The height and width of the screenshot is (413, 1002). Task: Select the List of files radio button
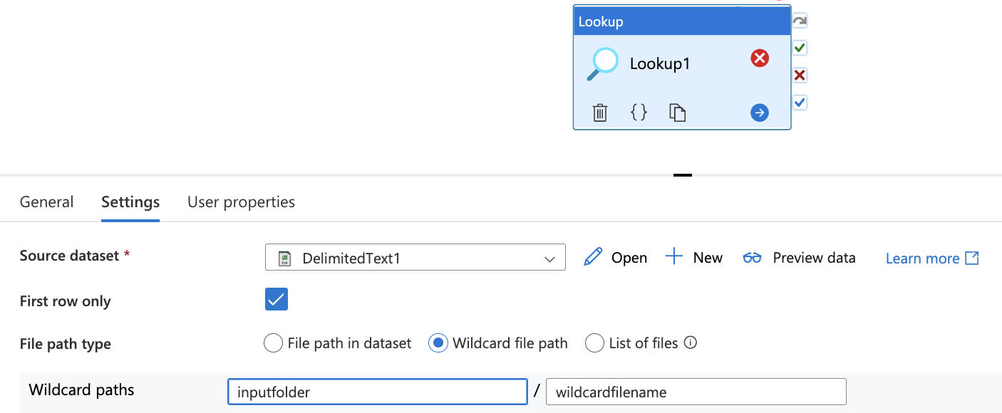pyautogui.click(x=594, y=343)
